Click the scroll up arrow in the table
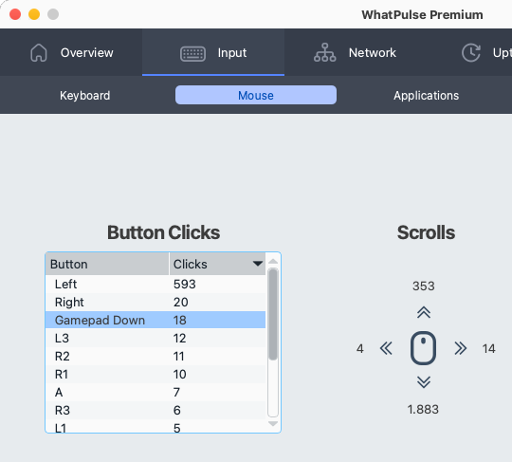Screen dimensions: 512x462 coord(273,262)
